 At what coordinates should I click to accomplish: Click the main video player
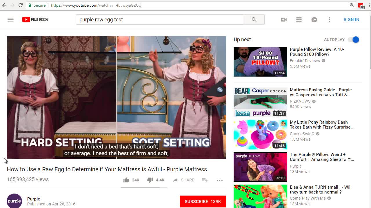[x=116, y=98]
